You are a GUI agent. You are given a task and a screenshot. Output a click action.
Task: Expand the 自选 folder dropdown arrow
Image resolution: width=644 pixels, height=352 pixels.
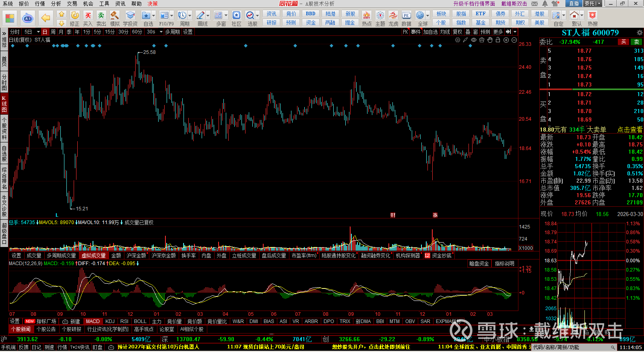pyautogui.click(x=154, y=15)
